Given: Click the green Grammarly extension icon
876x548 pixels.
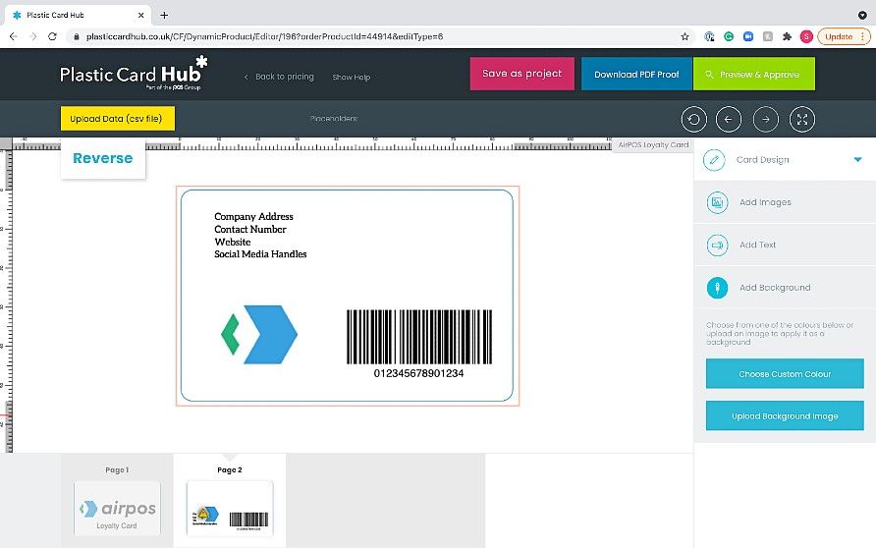Looking at the screenshot, I should pos(729,36).
